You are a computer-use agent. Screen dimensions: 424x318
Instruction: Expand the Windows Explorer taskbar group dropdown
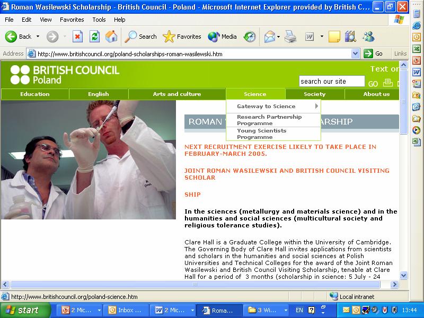pyautogui.click(x=286, y=310)
